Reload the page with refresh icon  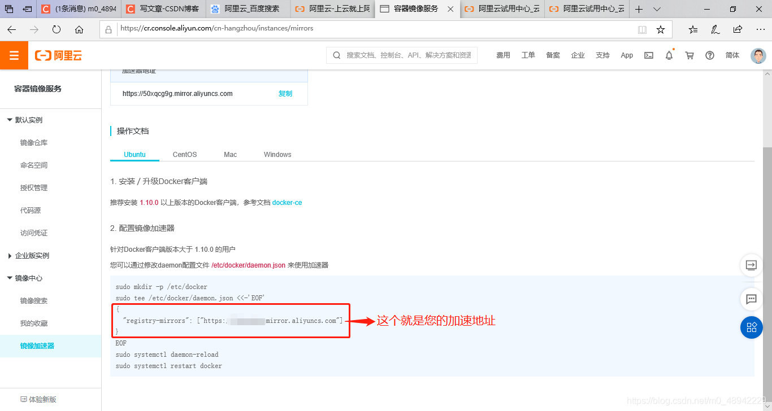(x=57, y=29)
